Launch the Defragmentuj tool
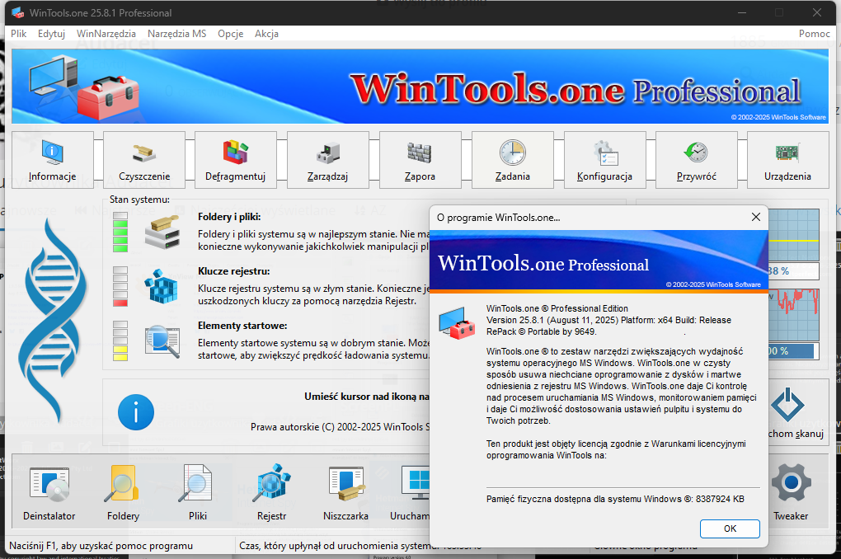This screenshot has height=559, width=841. click(x=236, y=160)
